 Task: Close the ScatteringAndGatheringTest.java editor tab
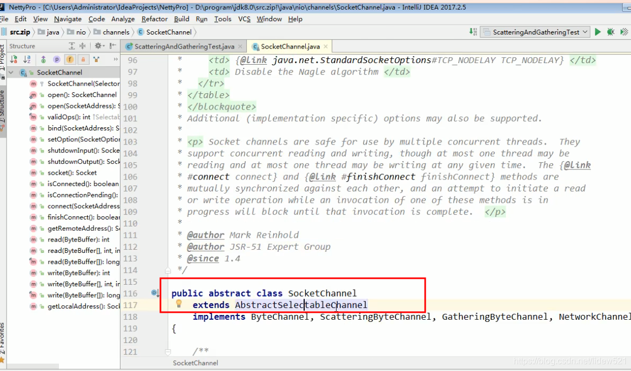click(240, 46)
